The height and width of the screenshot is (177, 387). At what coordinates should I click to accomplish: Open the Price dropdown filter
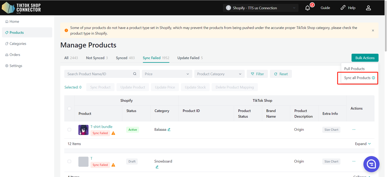pyautogui.click(x=167, y=74)
